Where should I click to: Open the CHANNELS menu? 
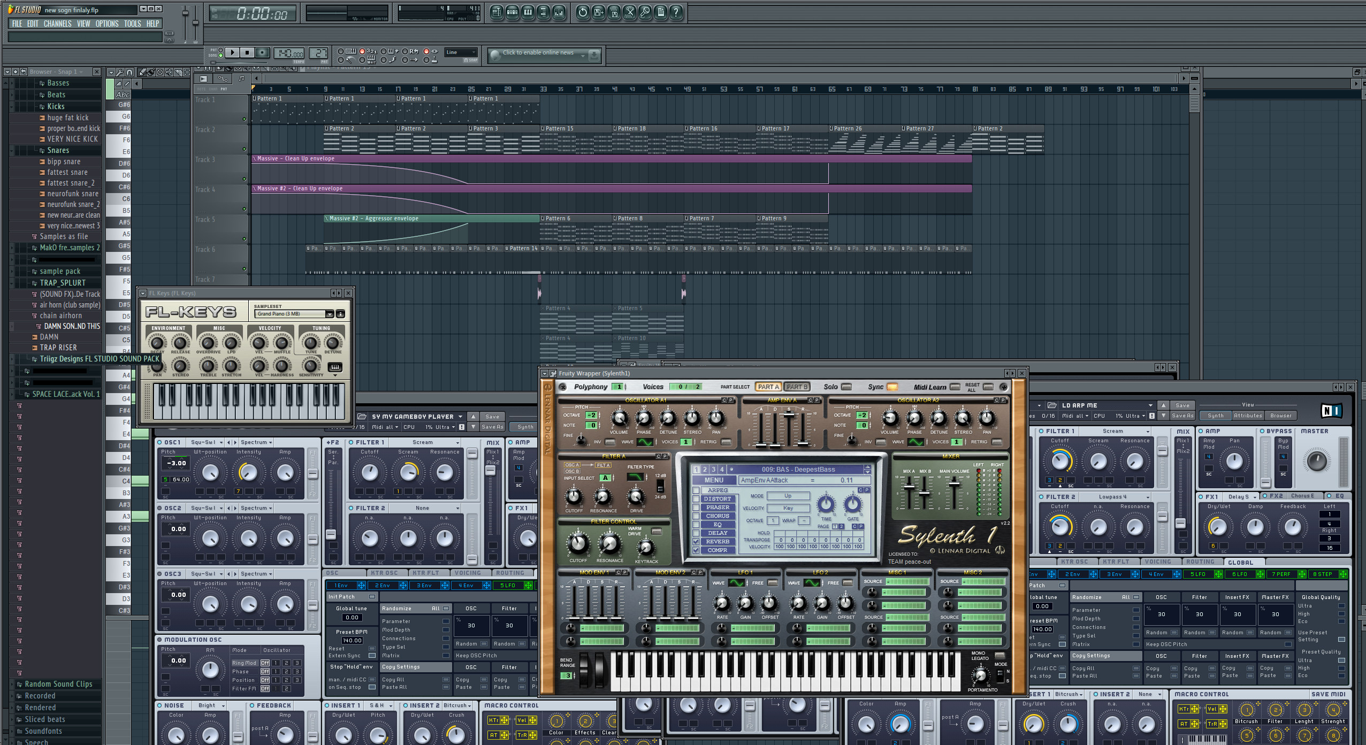coord(57,24)
